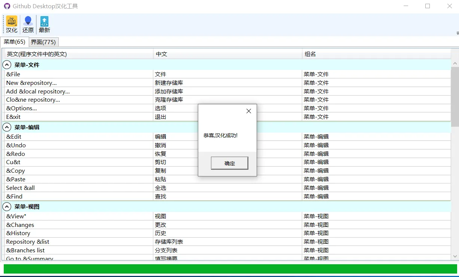Viewport: 459px width, 277px height.
Task: Minimize the Github Desktop汉化工具 window
Action: pyautogui.click(x=406, y=6)
